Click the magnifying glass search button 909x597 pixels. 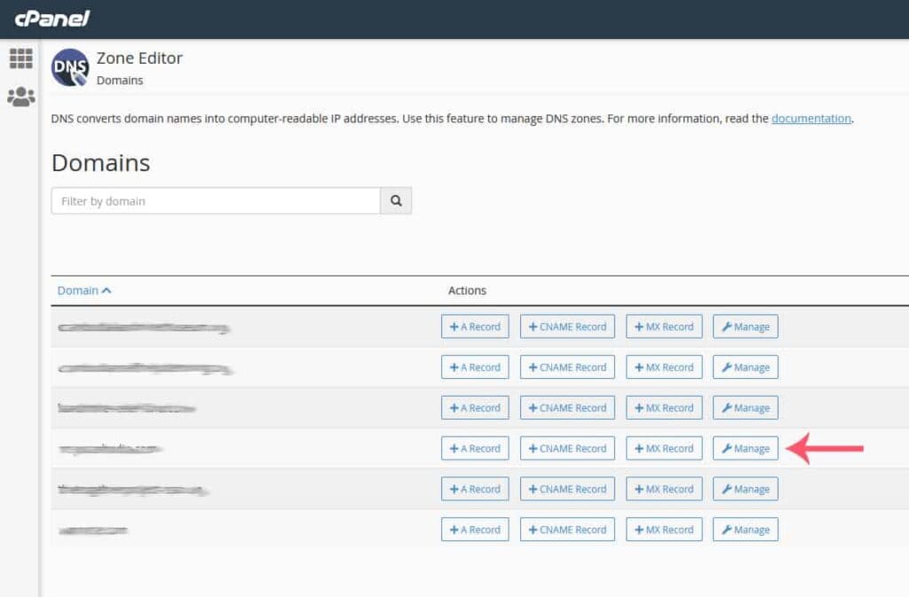click(396, 200)
